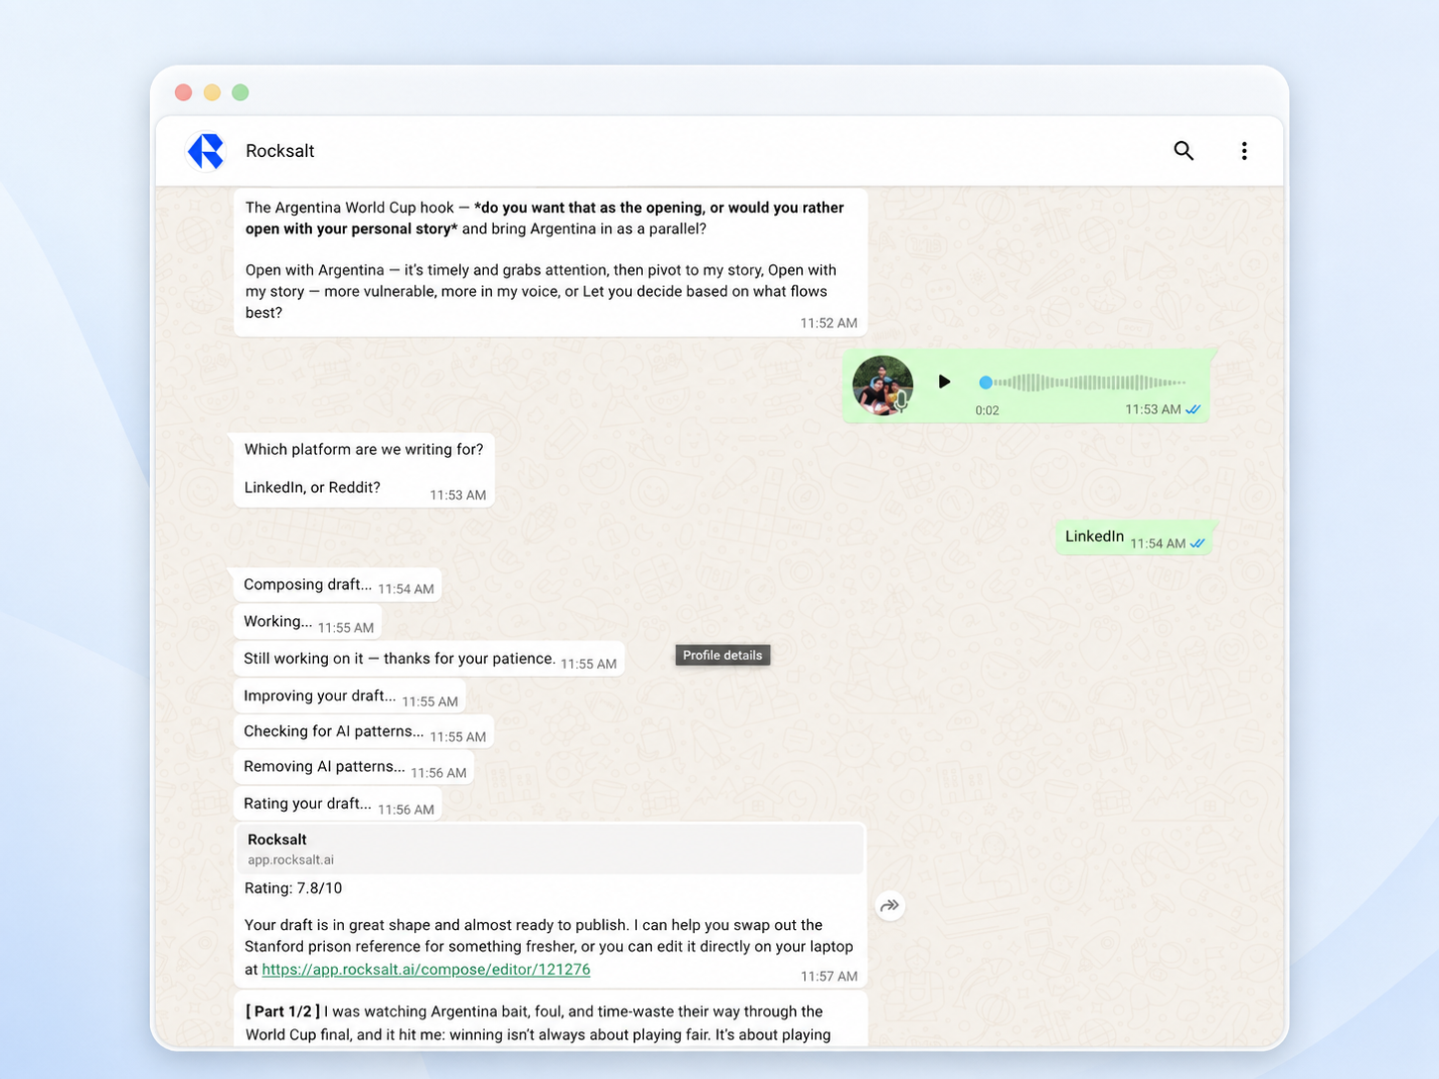This screenshot has width=1439, height=1079.
Task: Select 'Removing AI patterns...' message
Action: pos(354,768)
